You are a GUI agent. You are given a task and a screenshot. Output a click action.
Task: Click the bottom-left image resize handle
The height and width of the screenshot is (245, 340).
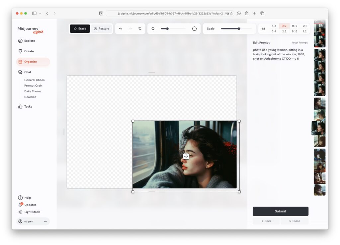click(x=133, y=192)
